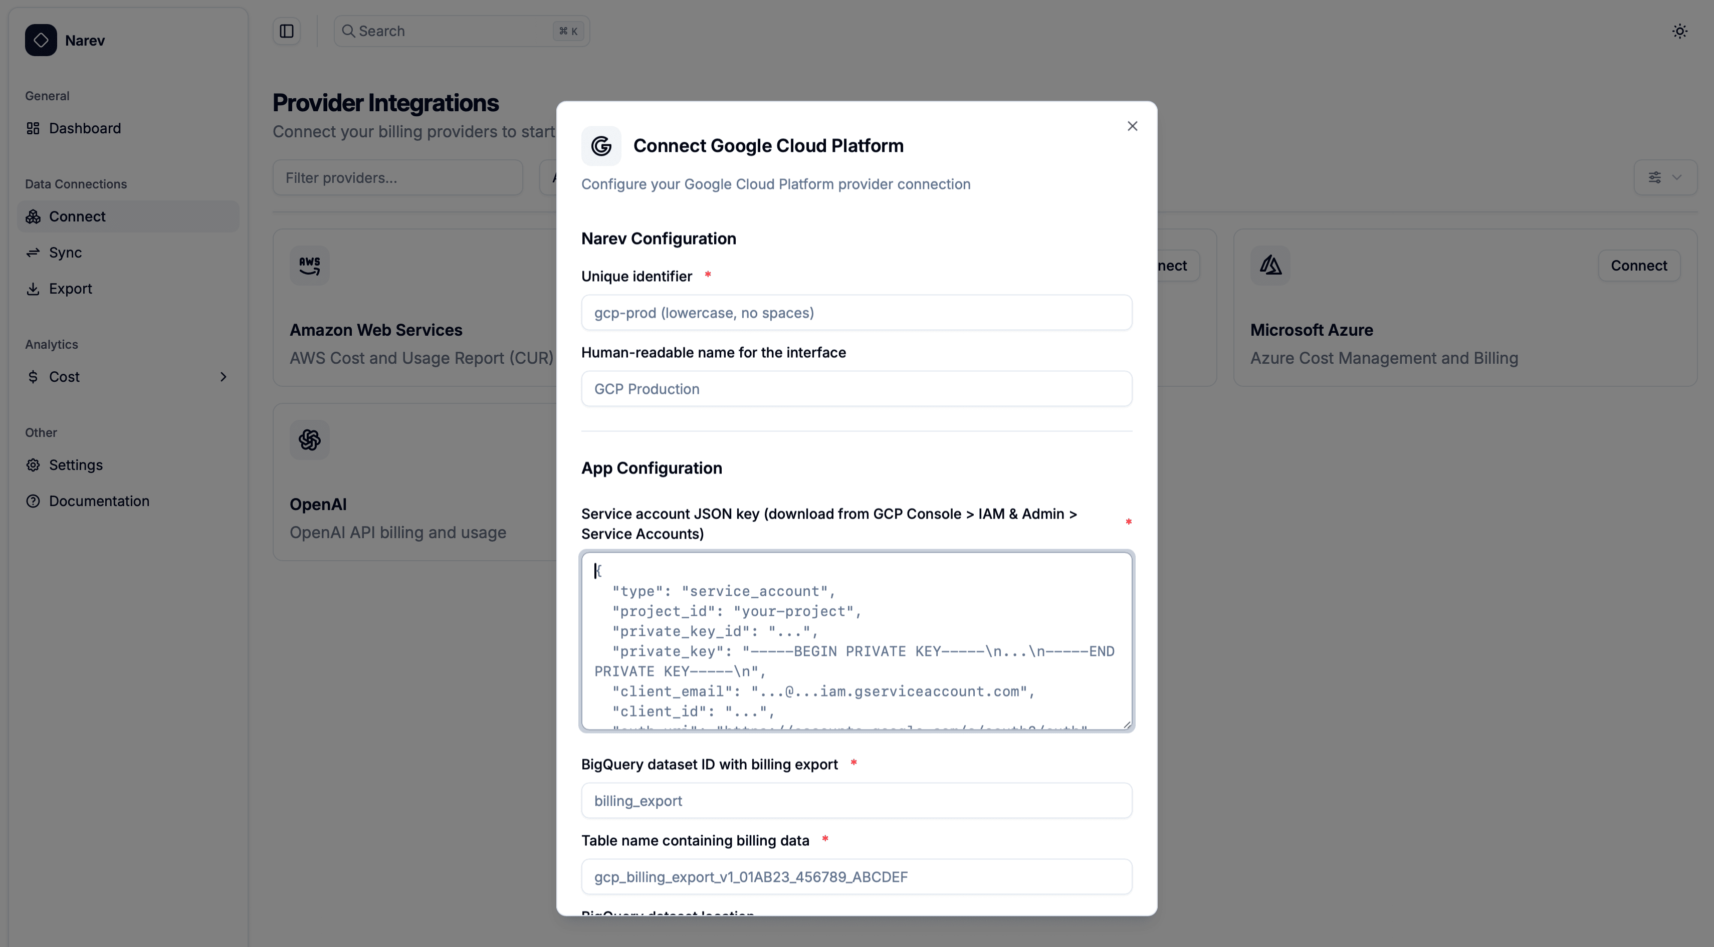Select the Microsoft Azure provider icon
The width and height of the screenshot is (1714, 947).
(x=1269, y=265)
